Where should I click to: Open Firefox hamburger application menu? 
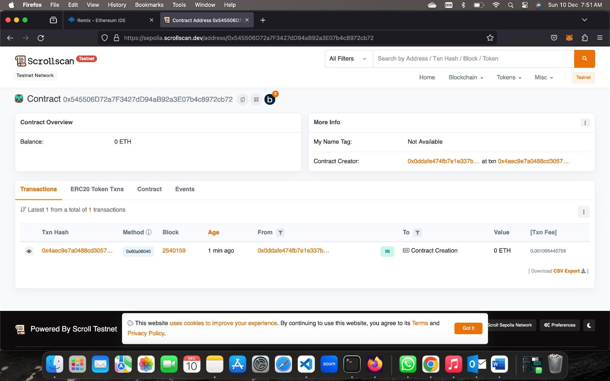600,38
